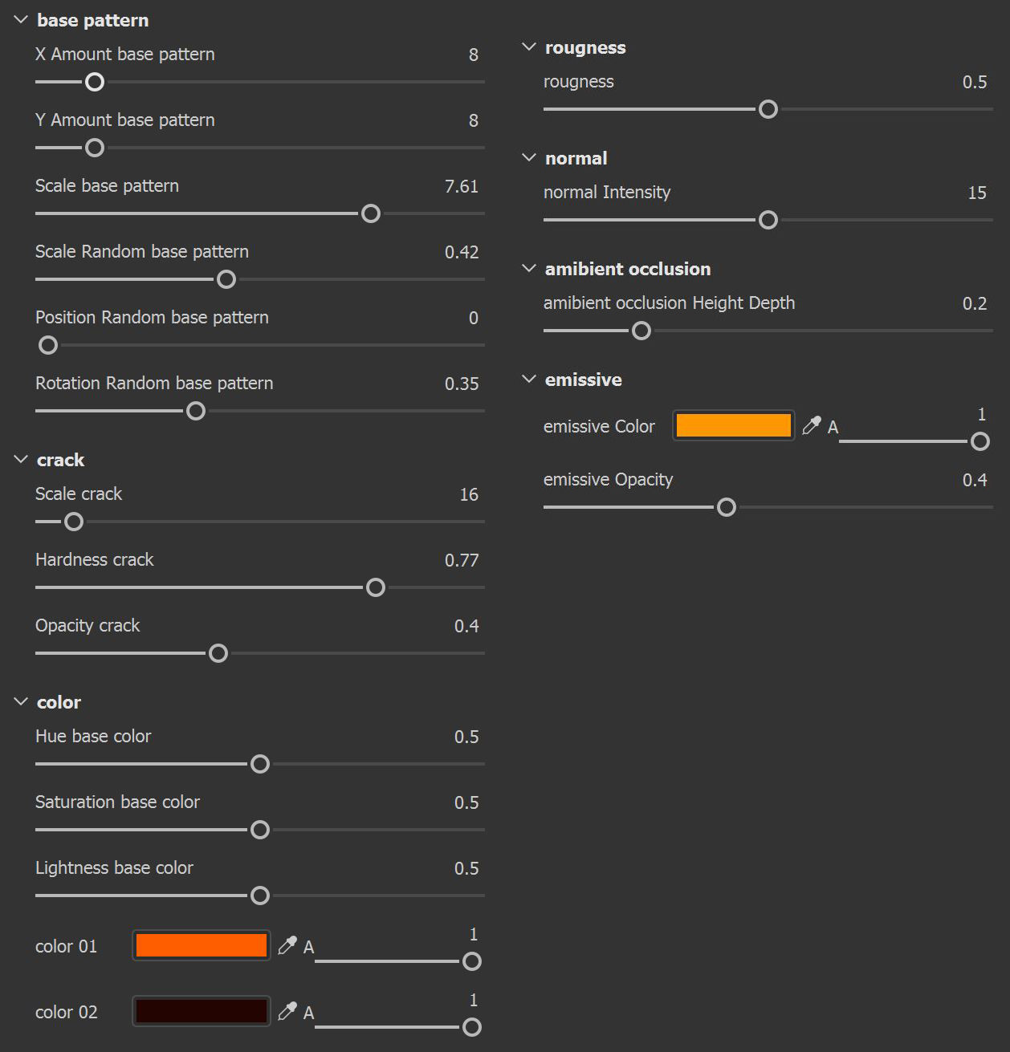Click the Scale base pattern slider handle
This screenshot has width=1010, height=1052.
pyautogui.click(x=371, y=214)
